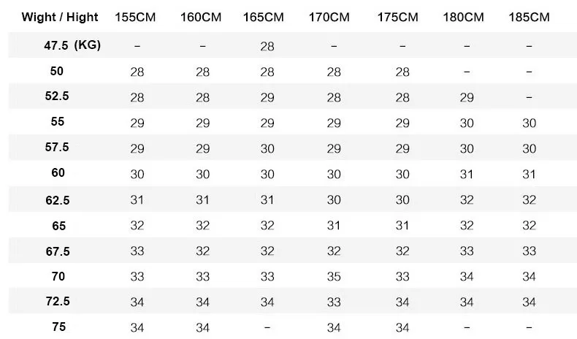The image size is (577, 339).
Task: Click the 175CM column header
Action: click(398, 18)
